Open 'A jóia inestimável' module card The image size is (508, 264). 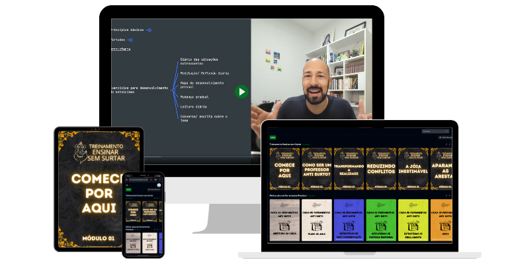[x=413, y=169]
